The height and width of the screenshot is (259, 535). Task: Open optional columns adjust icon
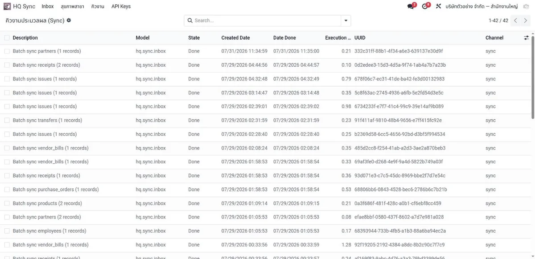click(x=526, y=38)
